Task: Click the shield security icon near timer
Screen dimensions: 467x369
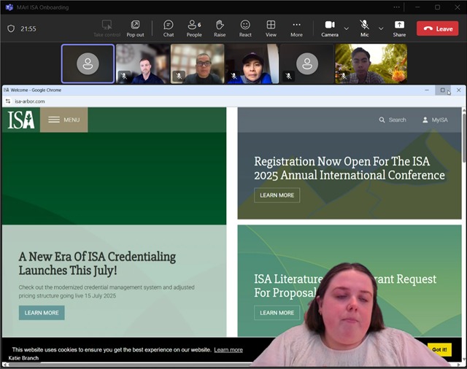Action: pyautogui.click(x=11, y=28)
